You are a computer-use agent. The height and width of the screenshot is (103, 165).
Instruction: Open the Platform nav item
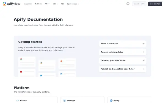point(38,4)
